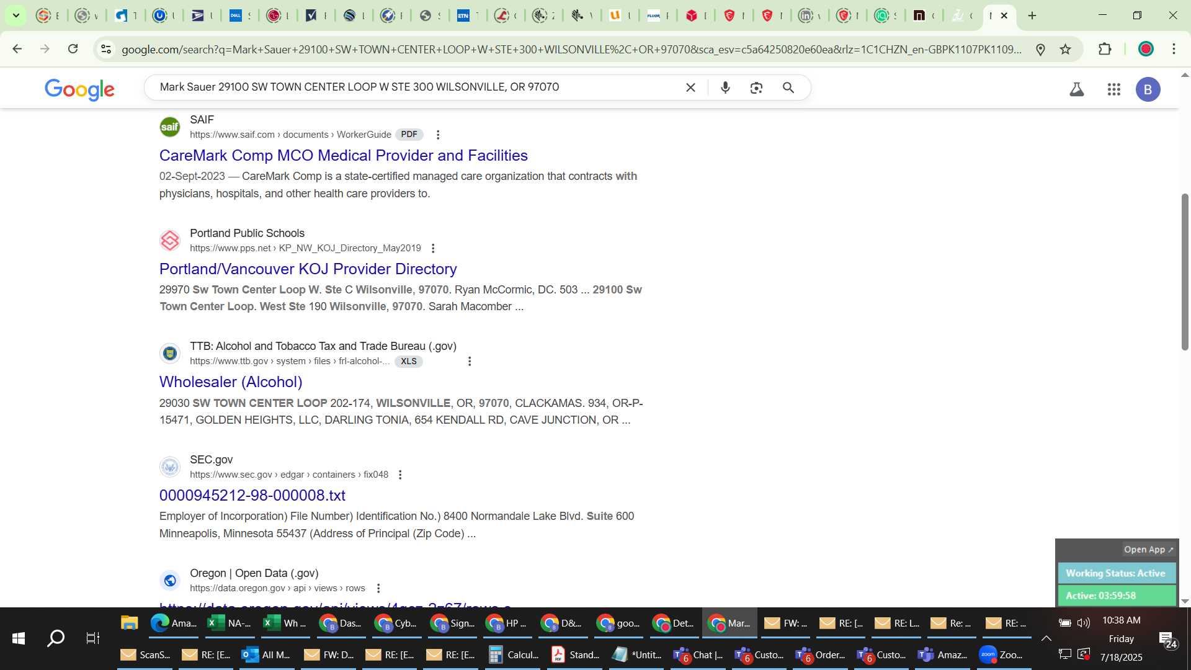Screen dimensions: 1191x670
Task: Open the Chrome extensions puzzle icon
Action: tap(1105, 49)
